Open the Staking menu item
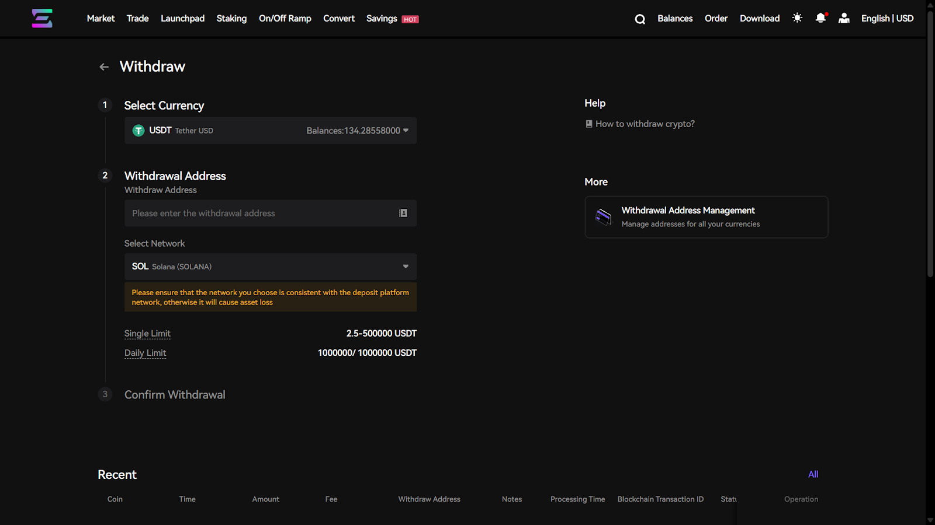 click(x=231, y=19)
